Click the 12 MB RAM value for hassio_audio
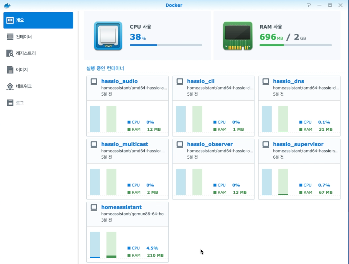The height and width of the screenshot is (264, 349). [154, 129]
